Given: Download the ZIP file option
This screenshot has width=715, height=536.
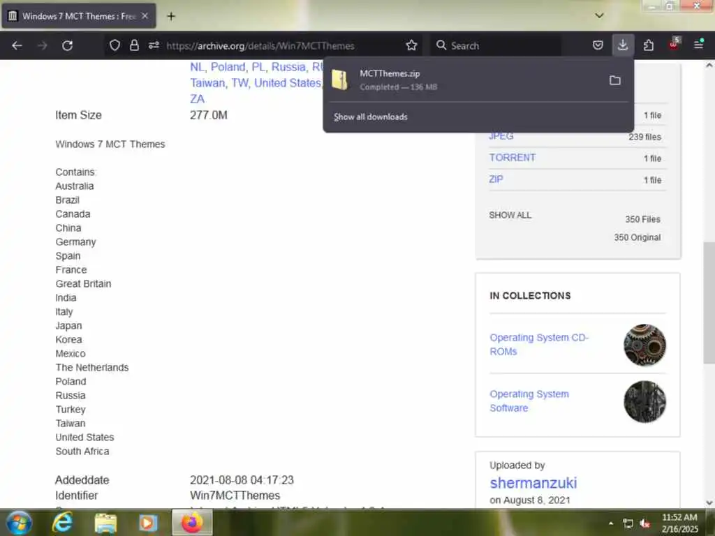Looking at the screenshot, I should click(496, 179).
